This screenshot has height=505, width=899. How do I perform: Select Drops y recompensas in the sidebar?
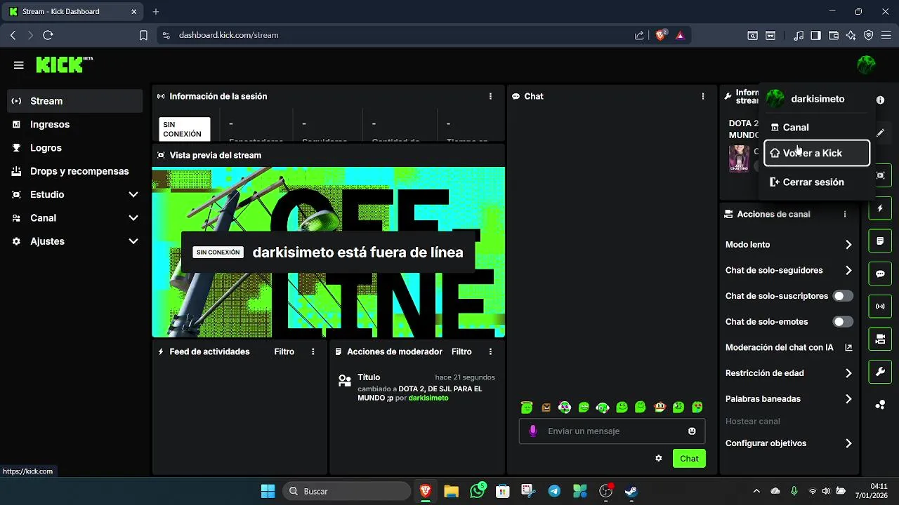[x=75, y=171]
